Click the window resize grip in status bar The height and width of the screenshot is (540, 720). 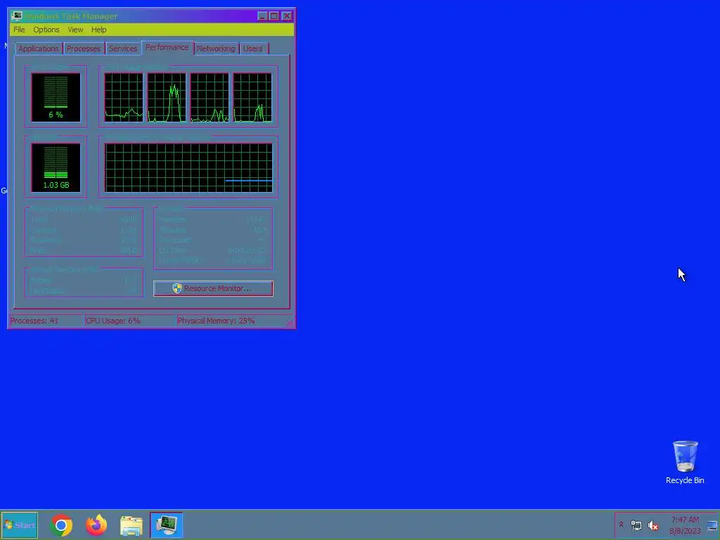[x=290, y=323]
